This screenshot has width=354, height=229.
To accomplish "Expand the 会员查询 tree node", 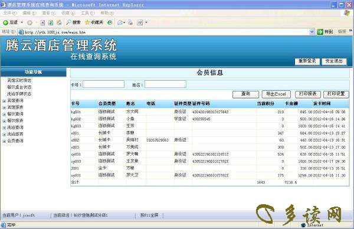I will [4, 142].
